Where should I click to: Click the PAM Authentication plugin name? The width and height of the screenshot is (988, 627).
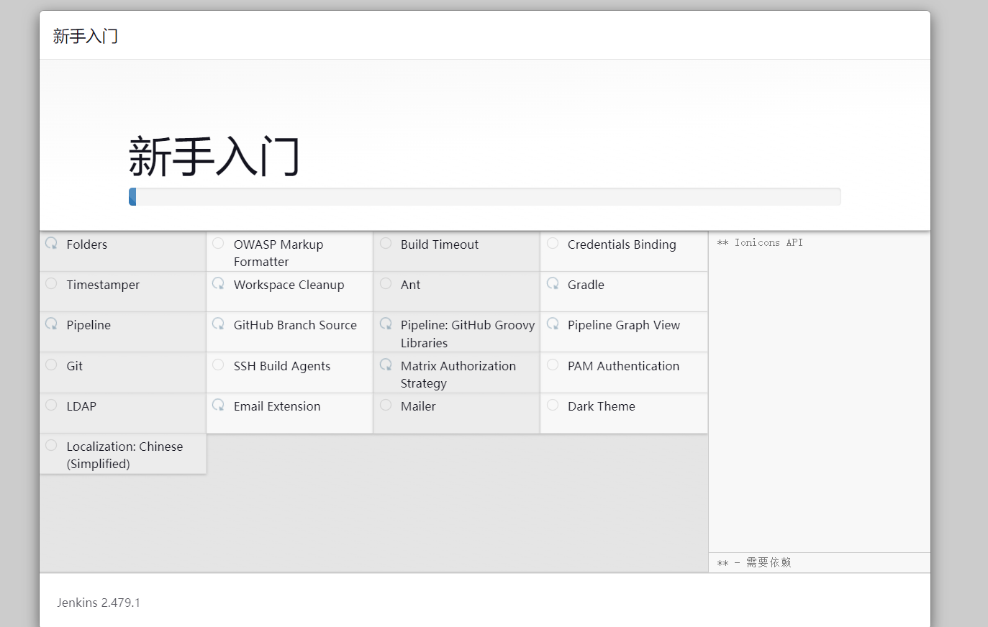pos(623,366)
